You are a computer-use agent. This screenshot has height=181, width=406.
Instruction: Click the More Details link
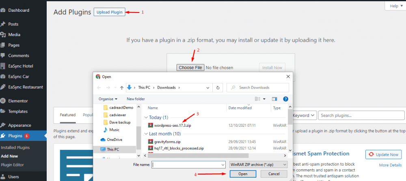click(391, 165)
